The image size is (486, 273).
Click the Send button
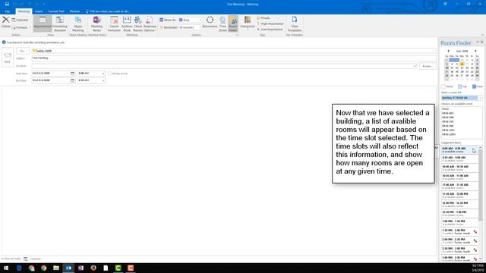[x=8, y=58]
